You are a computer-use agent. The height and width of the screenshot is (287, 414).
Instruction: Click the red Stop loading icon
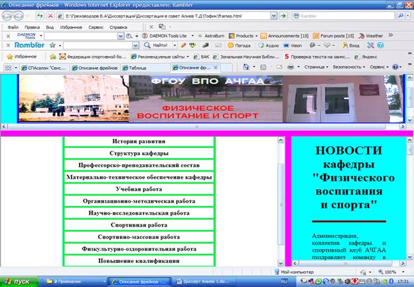pyautogui.click(x=50, y=16)
